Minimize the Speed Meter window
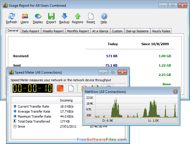This screenshot has height=144, width=190. coord(103,72)
